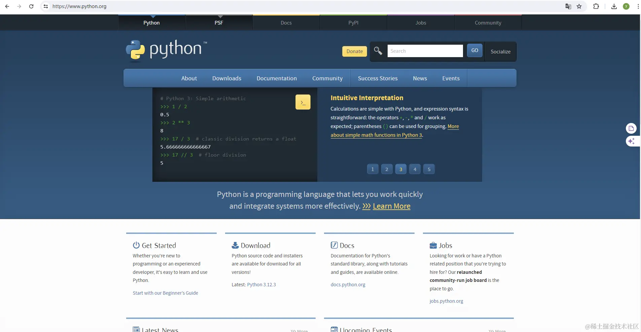This screenshot has height=332, width=641.
Task: Click the Download heading
Action: click(256, 246)
